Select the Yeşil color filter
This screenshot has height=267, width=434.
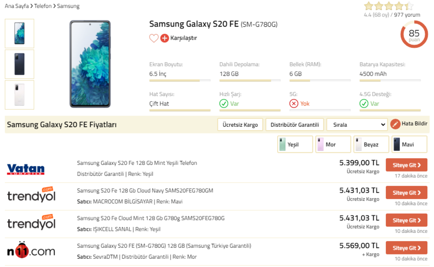click(295, 144)
